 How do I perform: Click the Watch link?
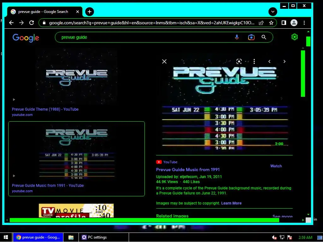pos(276,166)
